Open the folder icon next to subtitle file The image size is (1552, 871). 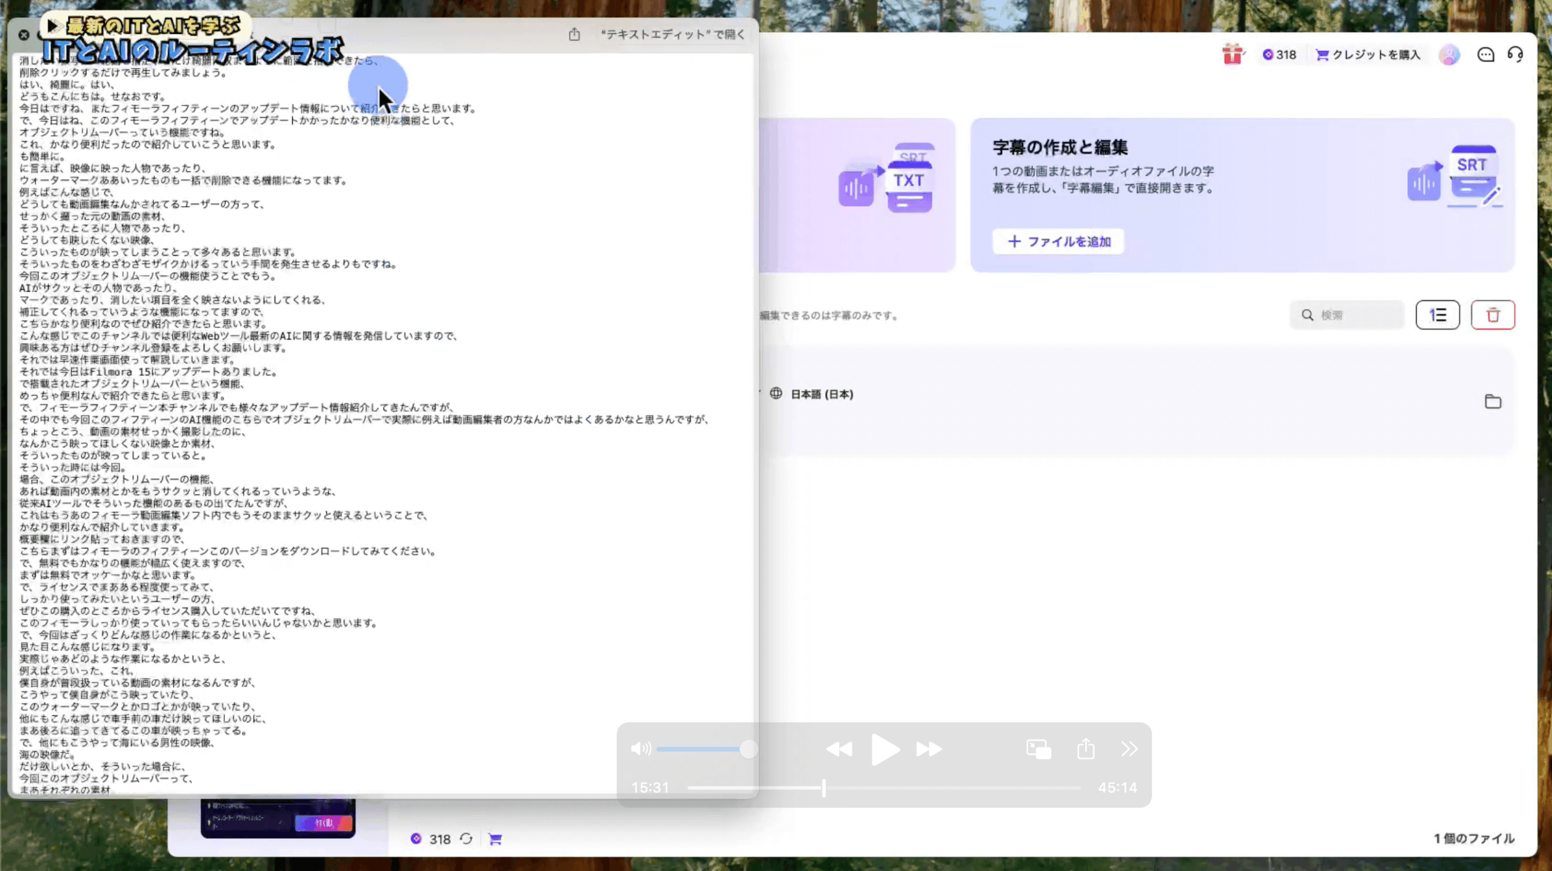1494,401
